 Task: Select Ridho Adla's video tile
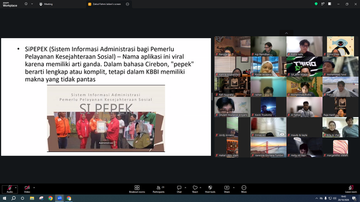tap(304, 46)
